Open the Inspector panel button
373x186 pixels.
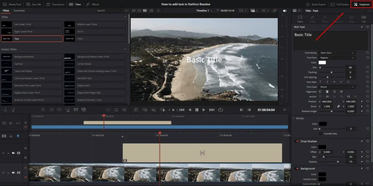pos(362,4)
